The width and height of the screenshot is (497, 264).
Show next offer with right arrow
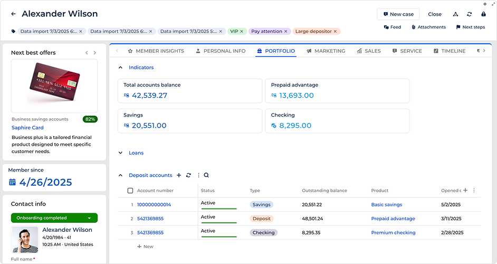tap(95, 53)
